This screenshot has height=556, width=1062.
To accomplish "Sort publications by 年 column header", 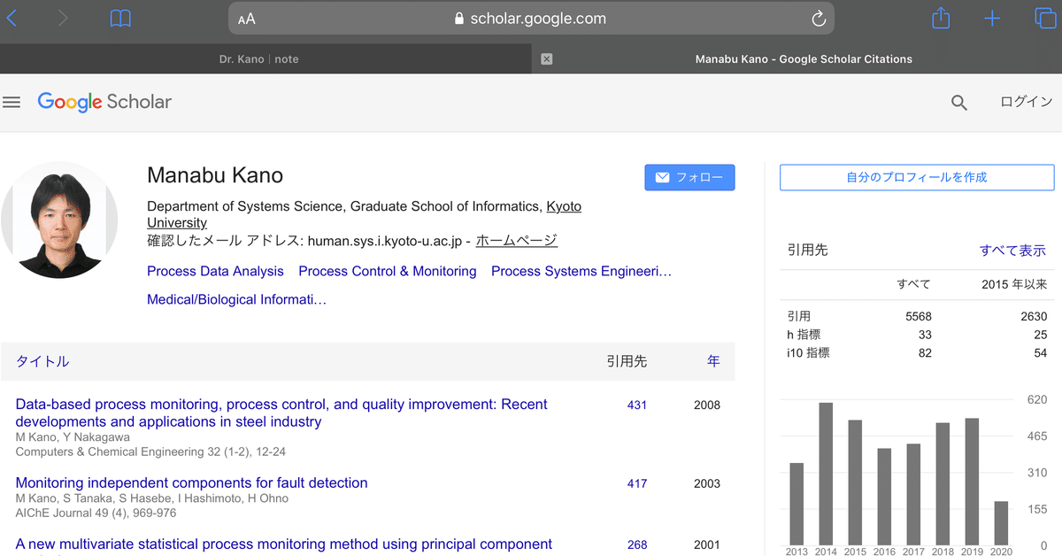I will [713, 361].
